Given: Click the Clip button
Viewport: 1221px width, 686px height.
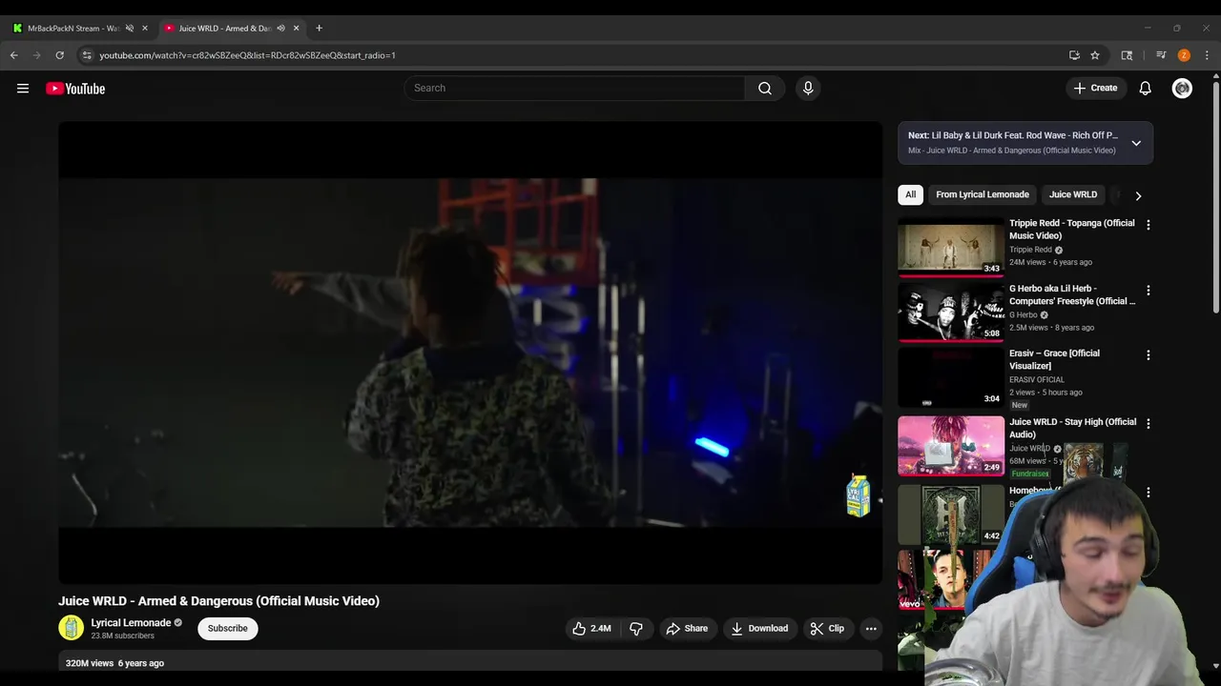Looking at the screenshot, I should pos(827,629).
